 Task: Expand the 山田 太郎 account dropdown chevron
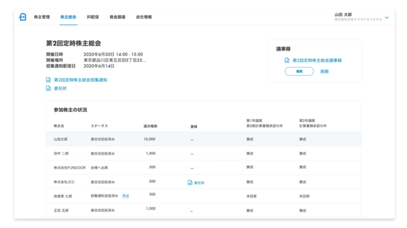pyautogui.click(x=387, y=17)
